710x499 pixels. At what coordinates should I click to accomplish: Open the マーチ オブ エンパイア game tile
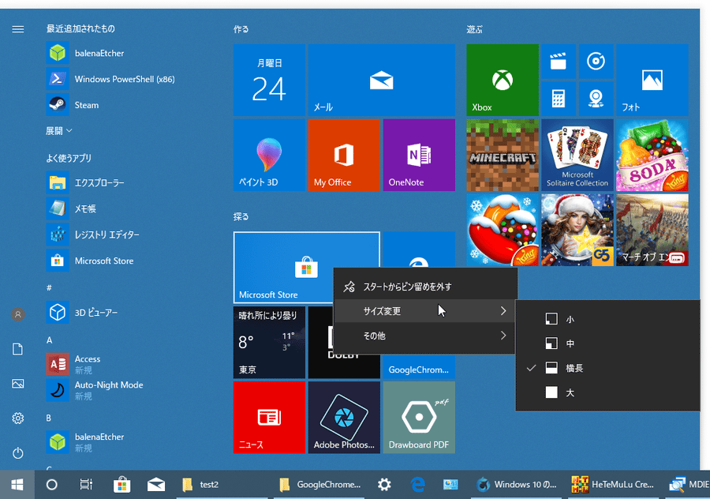652,230
